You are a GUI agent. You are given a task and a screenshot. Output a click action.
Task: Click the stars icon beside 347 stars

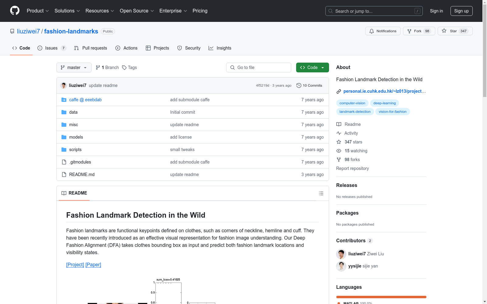pyautogui.click(x=339, y=142)
